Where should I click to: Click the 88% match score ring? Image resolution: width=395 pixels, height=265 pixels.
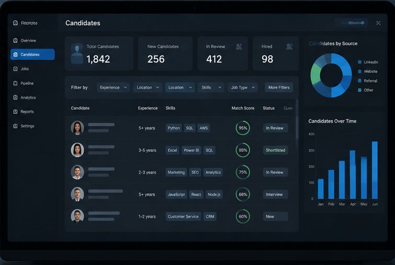coord(243,150)
